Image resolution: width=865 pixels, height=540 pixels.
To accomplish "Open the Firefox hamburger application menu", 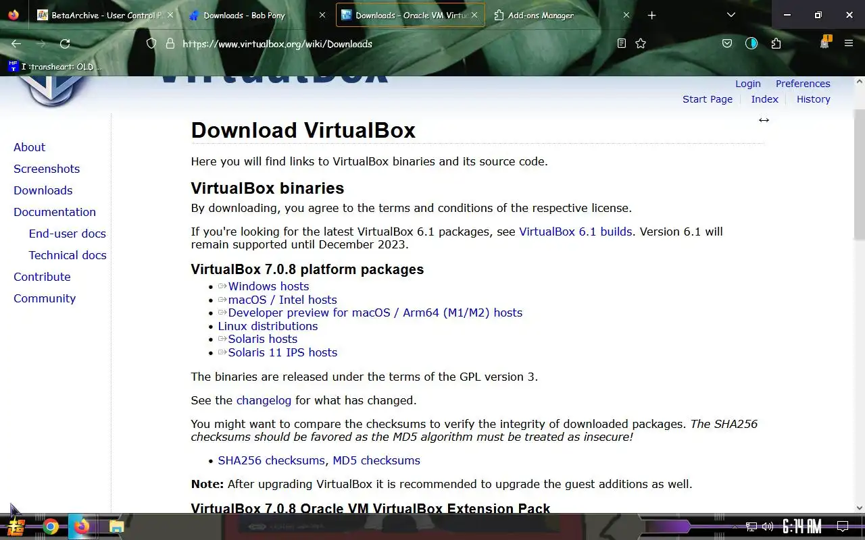I will click(x=849, y=43).
